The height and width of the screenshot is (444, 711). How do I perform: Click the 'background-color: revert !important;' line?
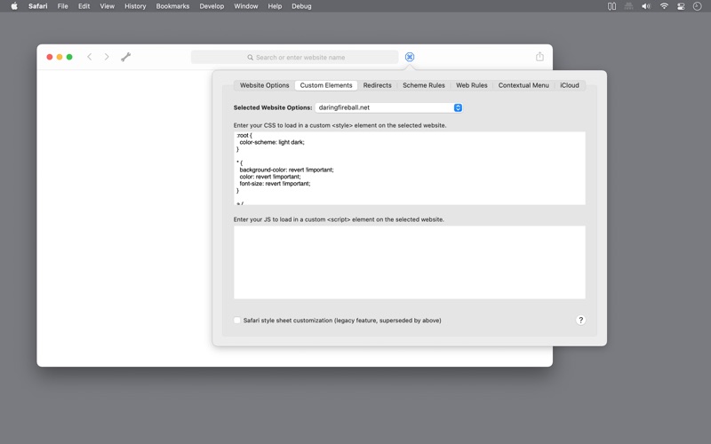(286, 170)
